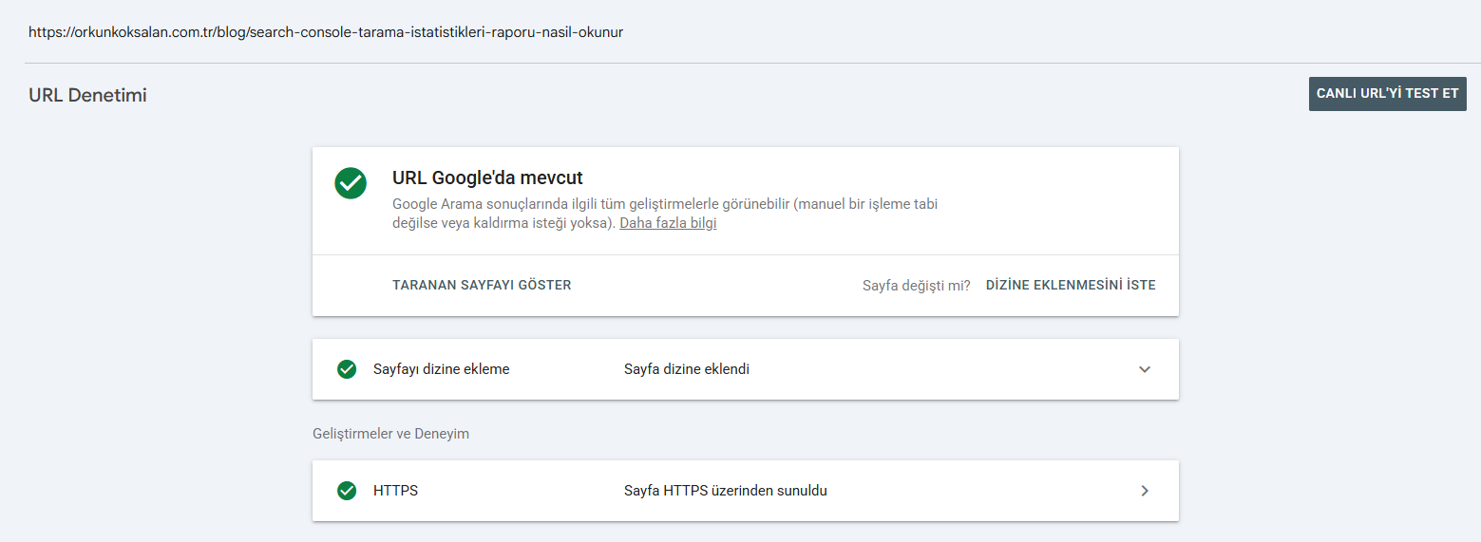Open the Daha fazla bilgi link
This screenshot has height=542, width=1481.
pyautogui.click(x=668, y=223)
